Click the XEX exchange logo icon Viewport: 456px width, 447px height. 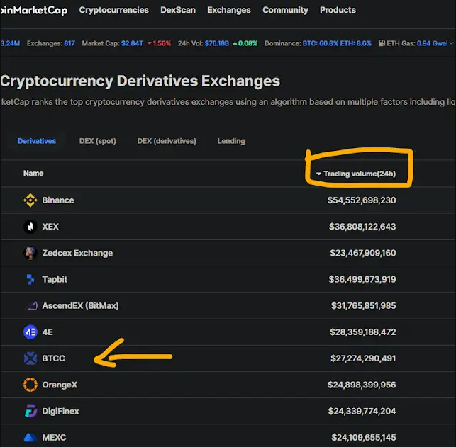(x=30, y=227)
